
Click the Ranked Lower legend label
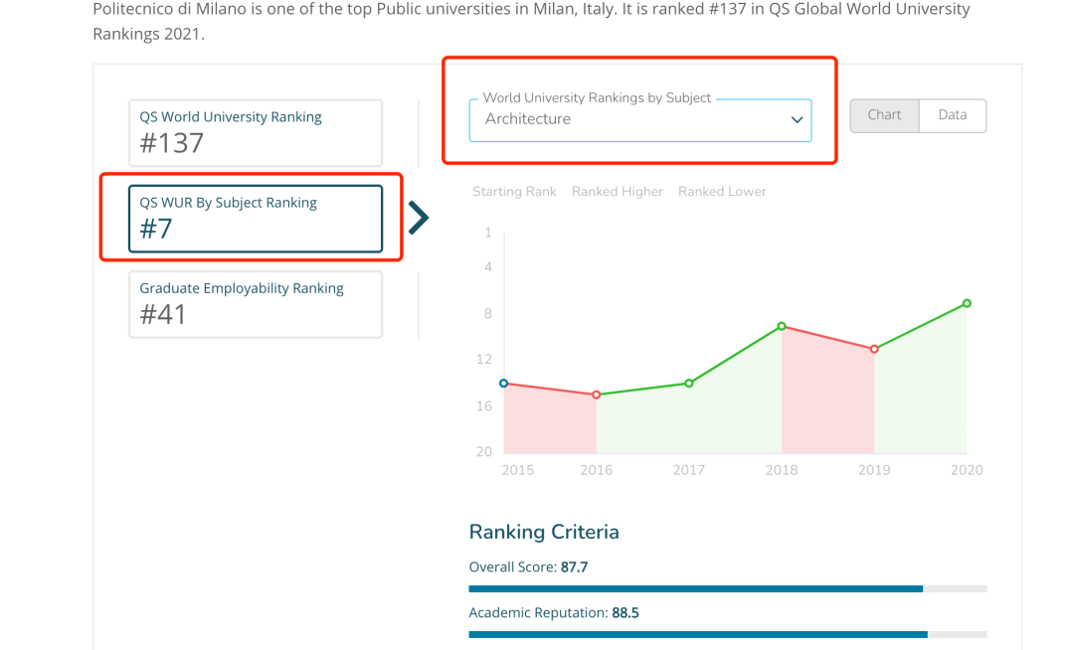[x=722, y=192]
